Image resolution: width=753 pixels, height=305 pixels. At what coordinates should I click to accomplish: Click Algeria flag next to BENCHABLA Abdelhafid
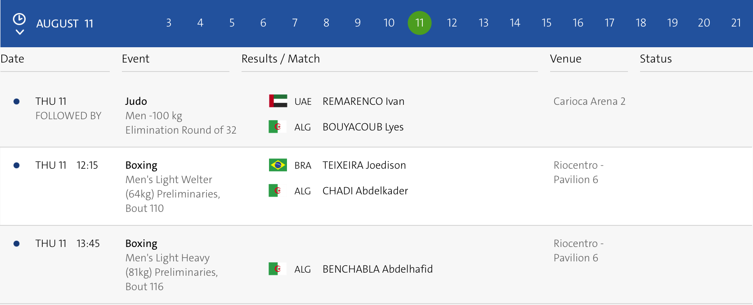[x=278, y=269]
